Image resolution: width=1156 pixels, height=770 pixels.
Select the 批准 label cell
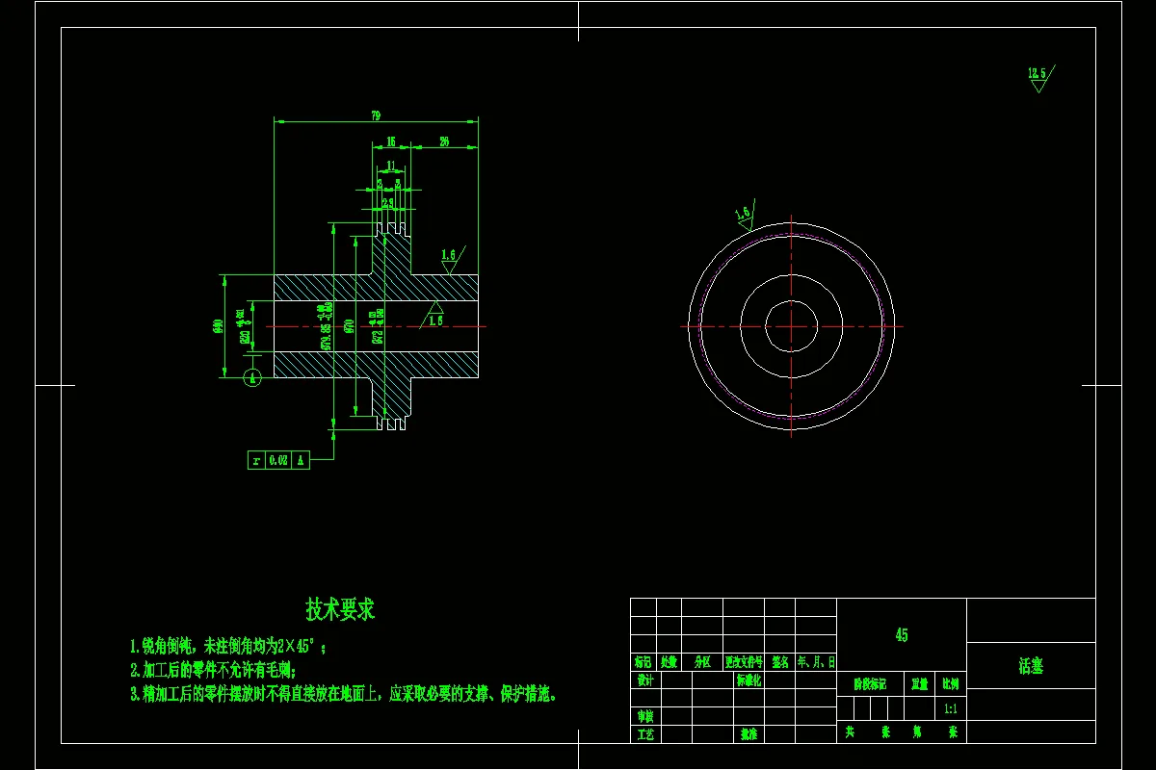pos(749,733)
